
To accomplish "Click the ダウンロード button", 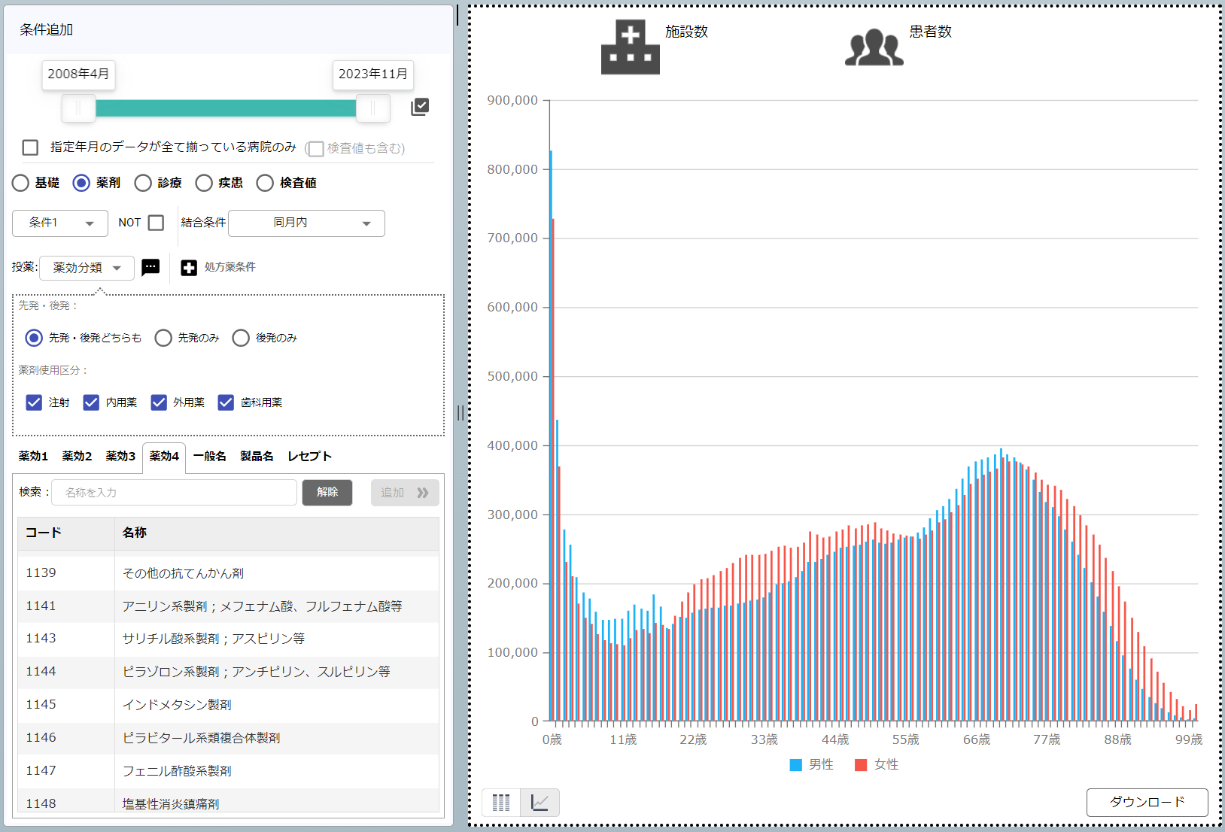I will click(x=1147, y=803).
